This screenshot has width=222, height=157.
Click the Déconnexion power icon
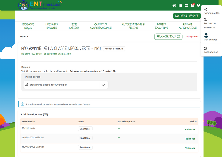click(x=205, y=48)
